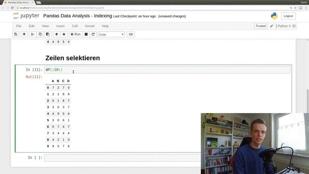The height and width of the screenshot is (174, 309).
Task: Click the Python 3 kernel indicator circle
Action: (x=294, y=26)
